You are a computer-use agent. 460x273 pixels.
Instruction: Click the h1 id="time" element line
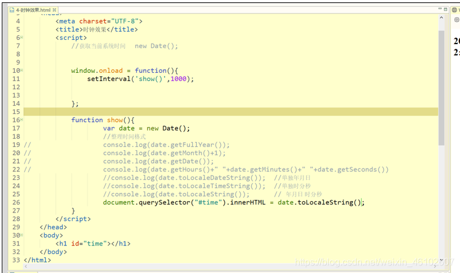click(x=93, y=244)
